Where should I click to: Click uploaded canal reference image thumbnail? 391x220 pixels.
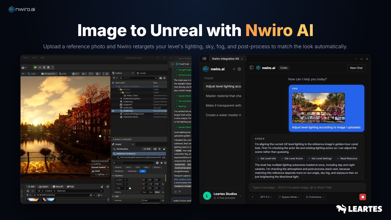(318, 108)
